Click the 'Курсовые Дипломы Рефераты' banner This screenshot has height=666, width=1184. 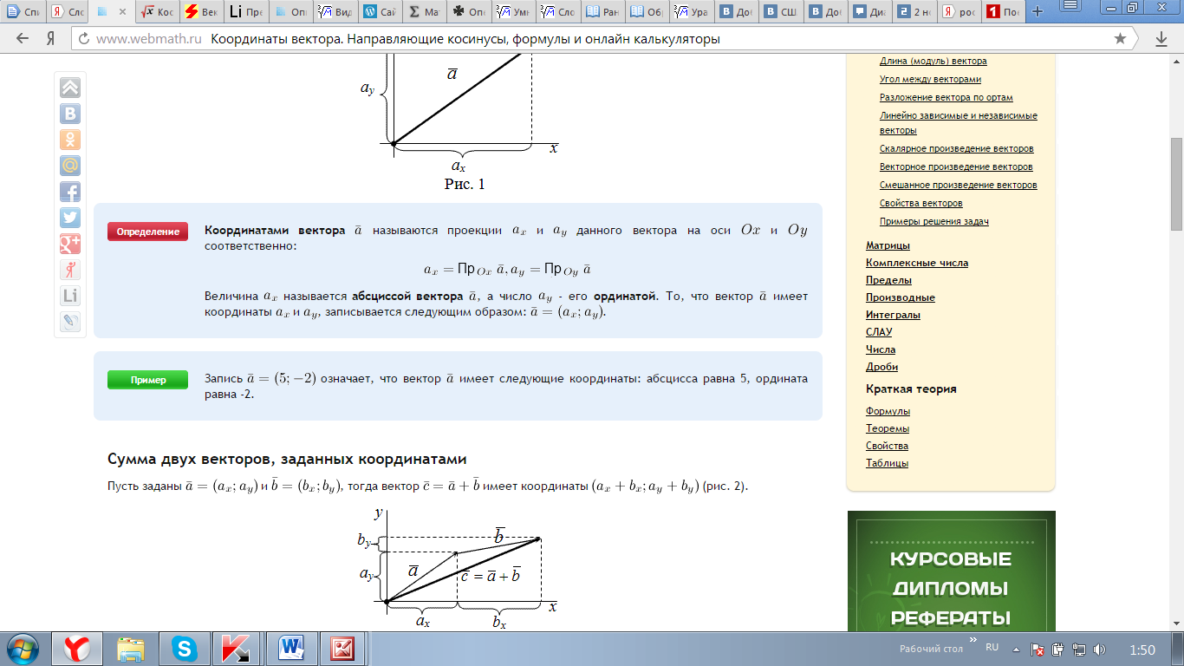click(x=952, y=571)
